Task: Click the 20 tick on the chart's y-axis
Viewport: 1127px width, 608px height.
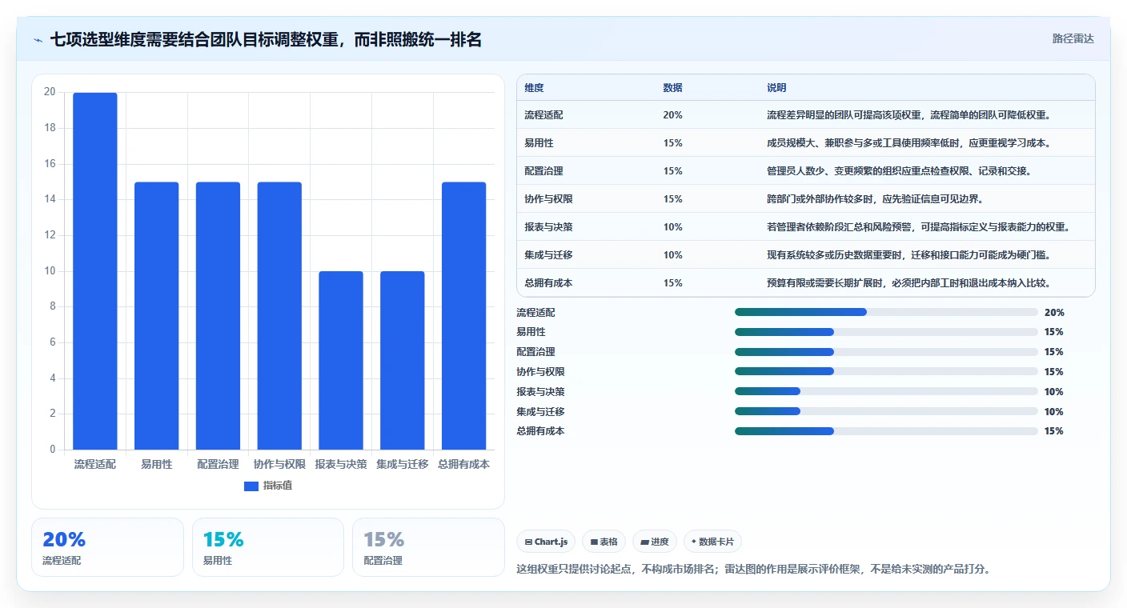Action: click(x=50, y=92)
